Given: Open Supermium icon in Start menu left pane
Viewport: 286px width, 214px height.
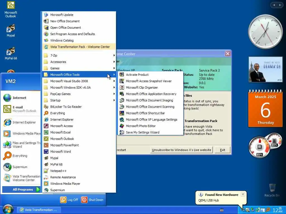Looking at the screenshot, I should (x=7, y=167).
